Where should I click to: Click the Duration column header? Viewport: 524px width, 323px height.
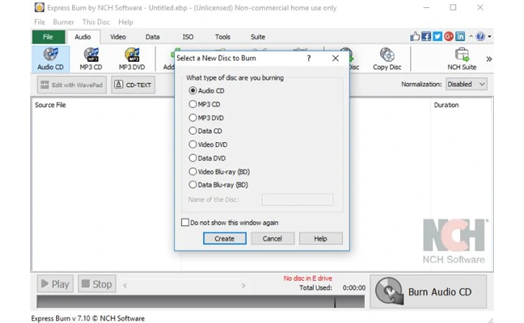446,105
